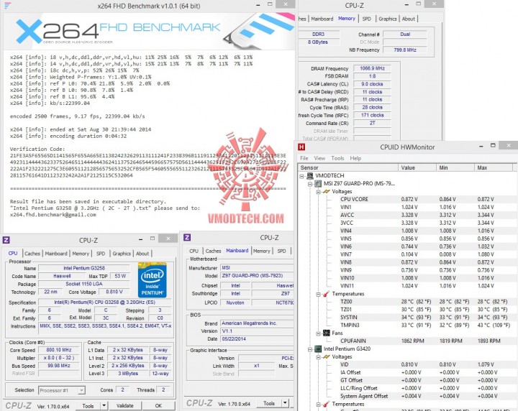Screen dimensions: 518x411
Task: Collapse the Intel Pentium G3420 node
Action: click(310, 349)
